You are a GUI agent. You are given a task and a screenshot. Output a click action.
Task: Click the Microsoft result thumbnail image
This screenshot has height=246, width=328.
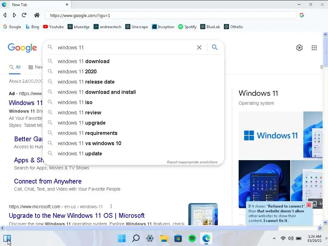pyautogui.click(x=203, y=214)
